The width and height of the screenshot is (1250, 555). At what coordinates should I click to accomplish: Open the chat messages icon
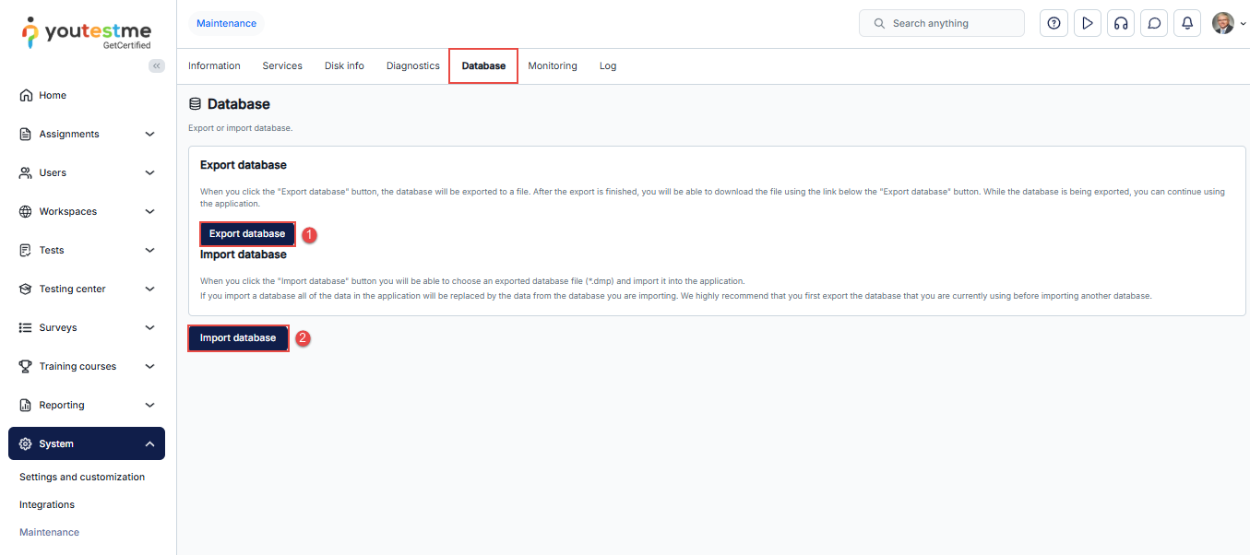tap(1154, 23)
